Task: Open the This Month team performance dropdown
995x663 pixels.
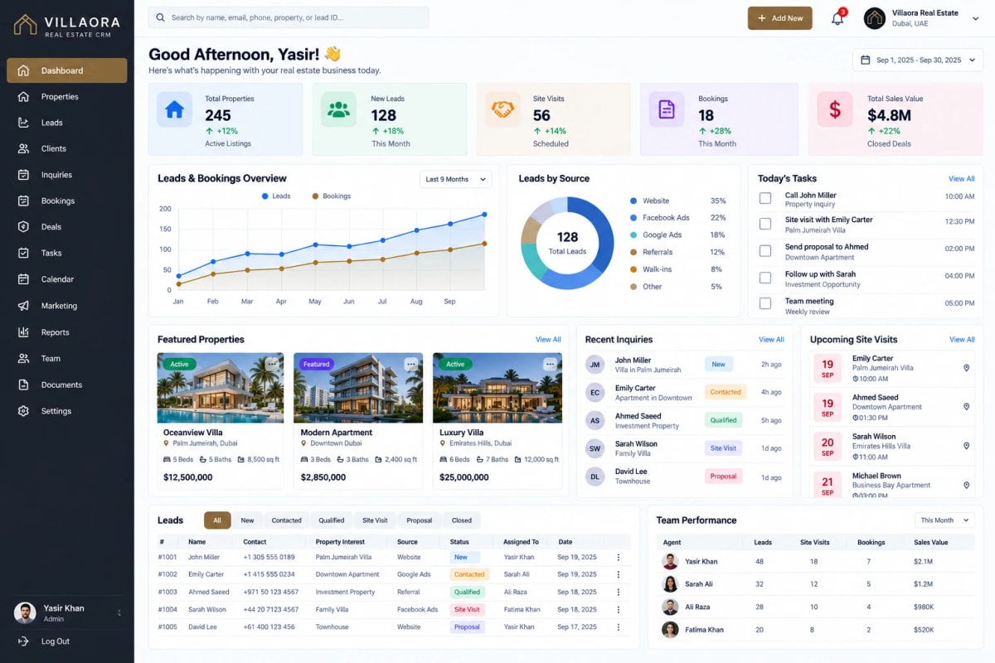Action: pos(945,520)
